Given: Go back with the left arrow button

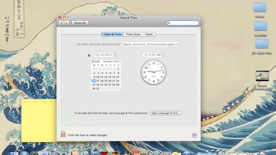Looking at the screenshot, I should (x=61, y=23).
